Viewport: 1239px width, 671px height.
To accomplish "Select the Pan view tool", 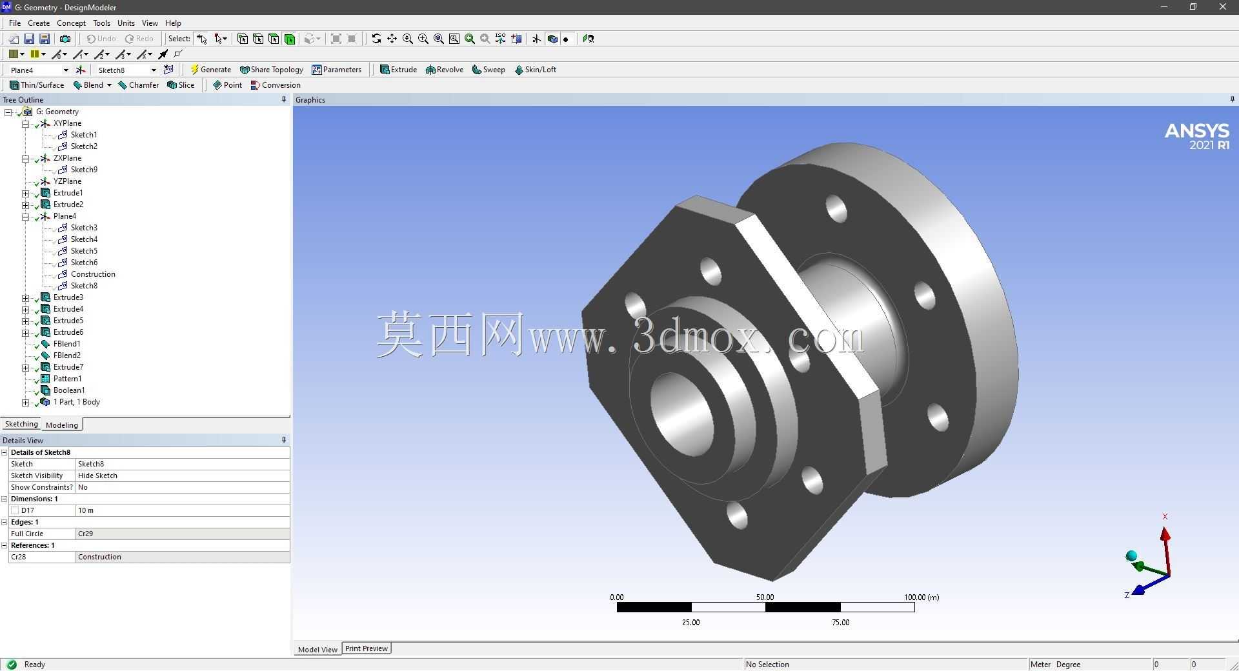I will 392,39.
